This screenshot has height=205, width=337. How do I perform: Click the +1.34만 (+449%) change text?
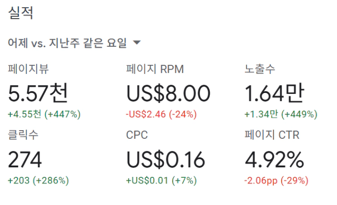281,114
